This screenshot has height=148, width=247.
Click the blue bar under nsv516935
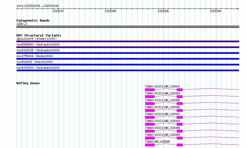128,65
